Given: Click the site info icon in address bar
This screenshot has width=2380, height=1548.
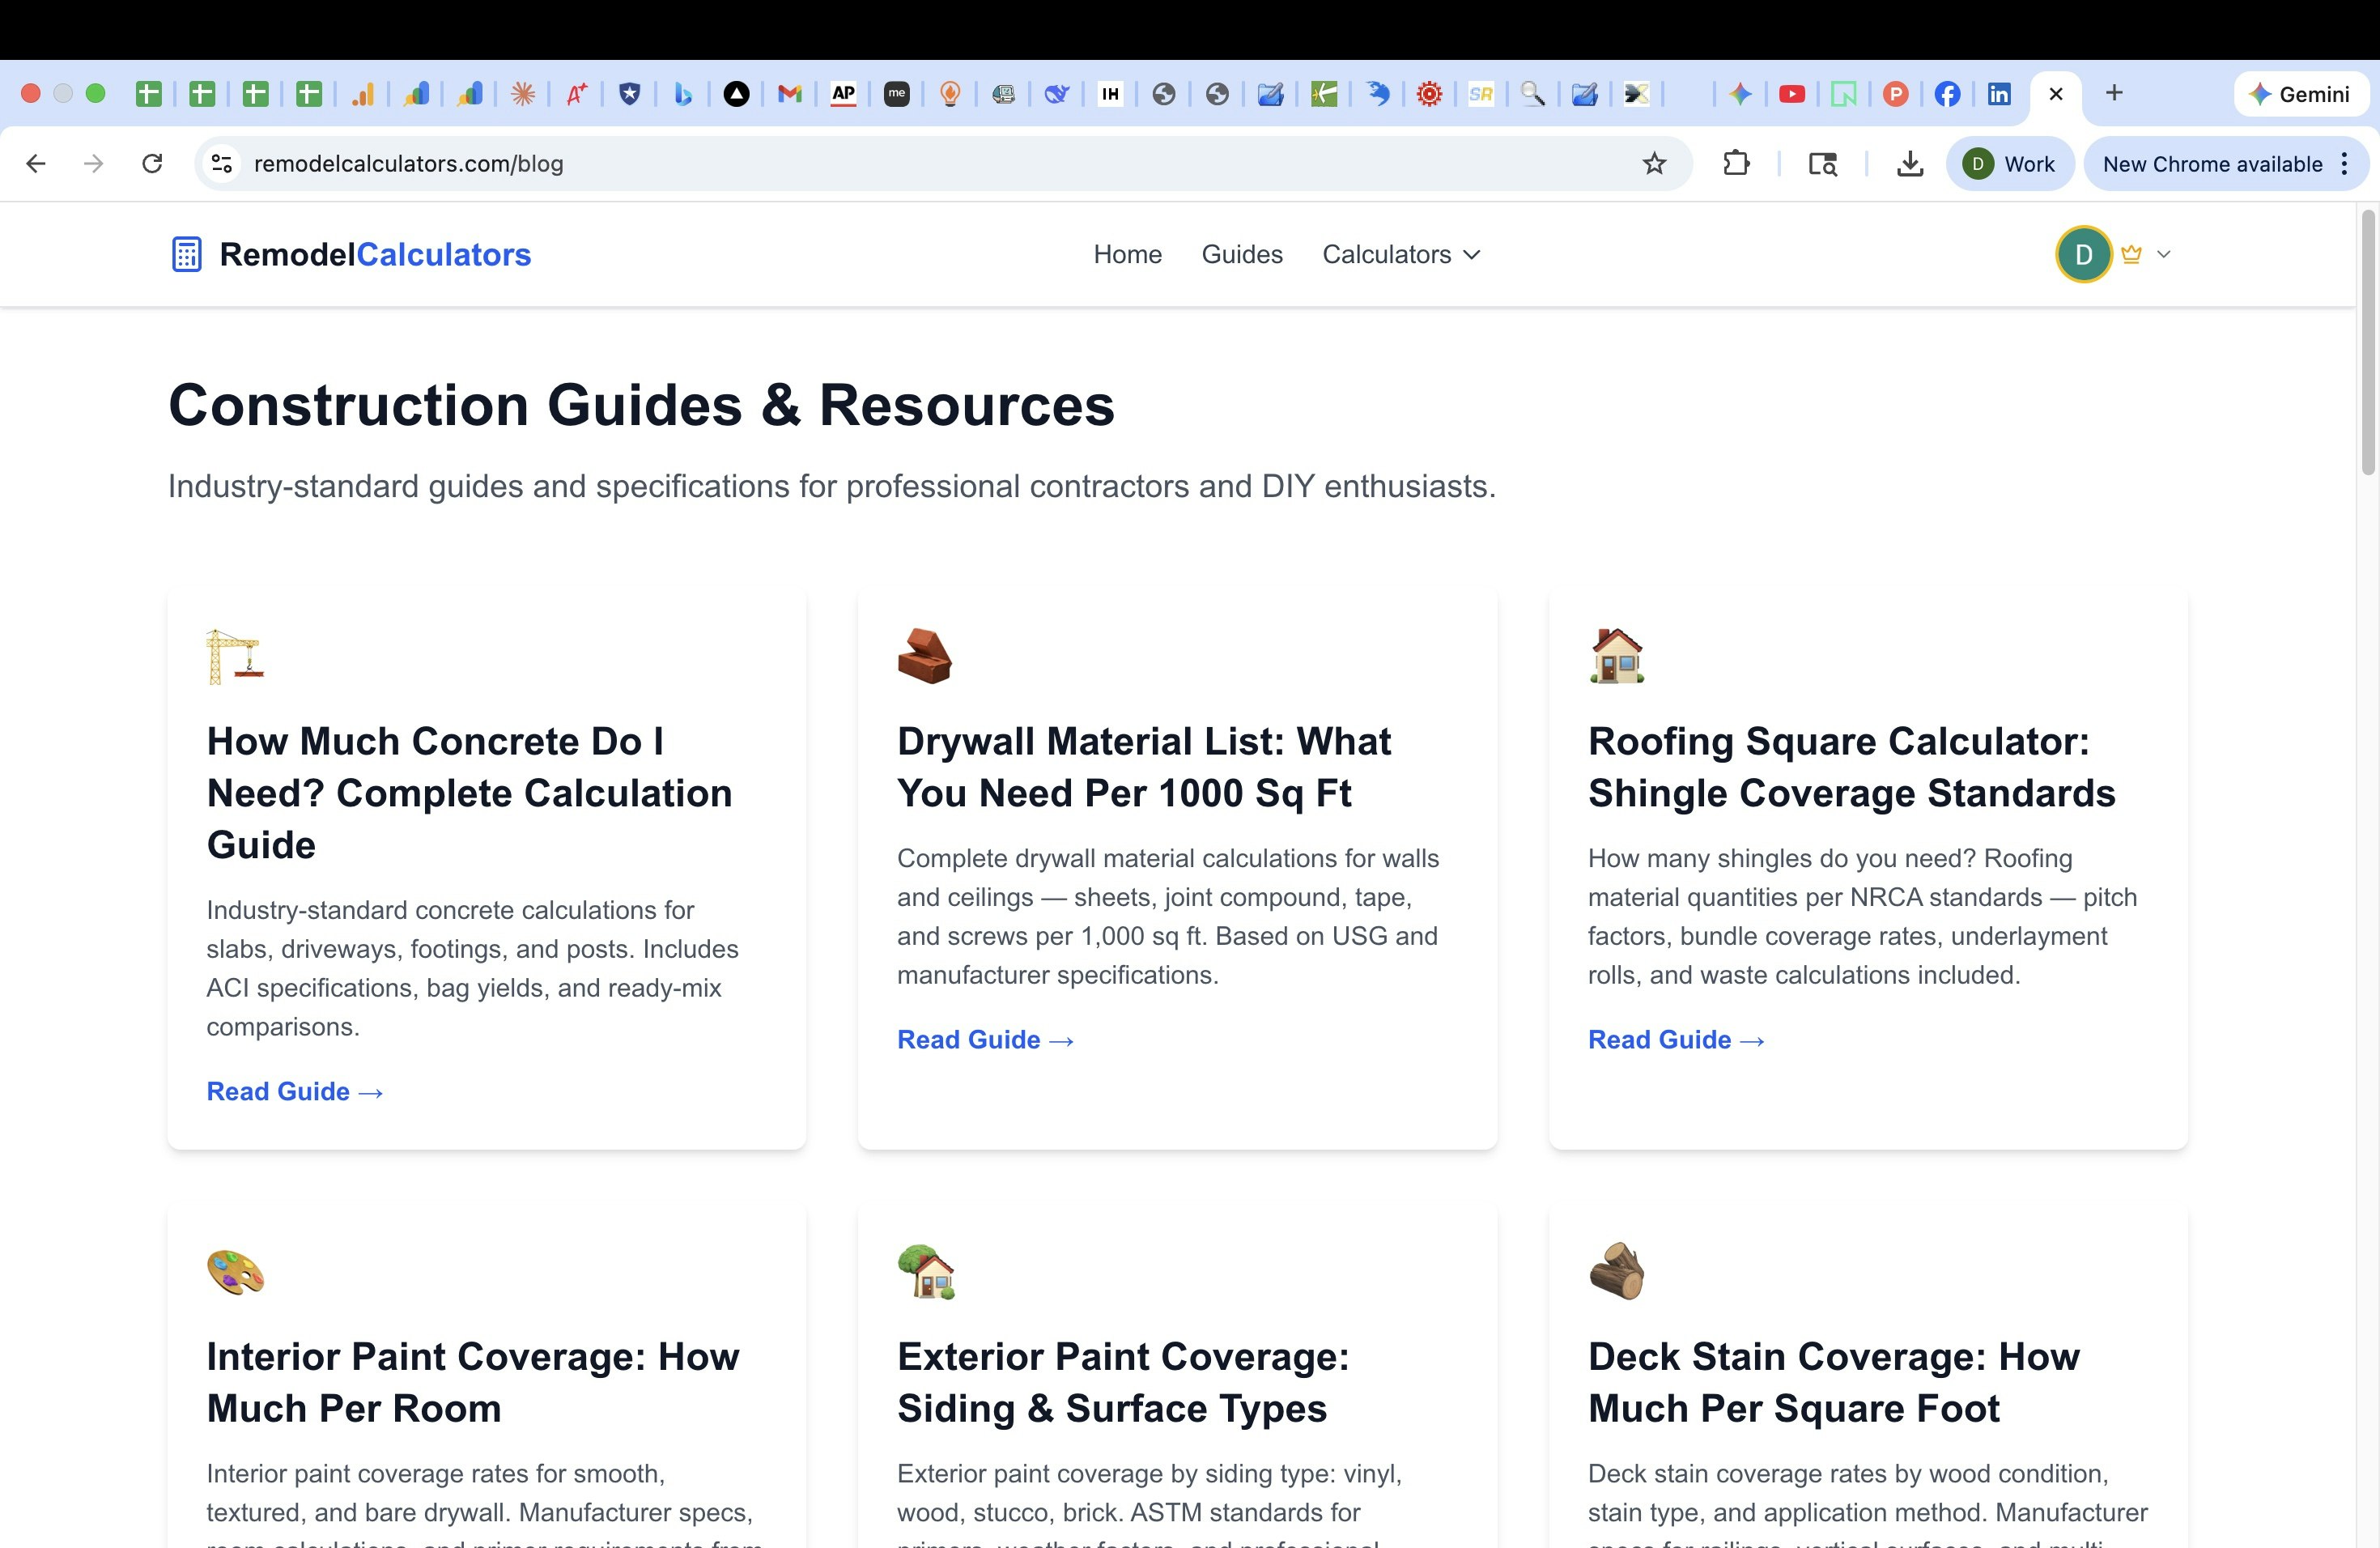Looking at the screenshot, I should click(x=222, y=163).
